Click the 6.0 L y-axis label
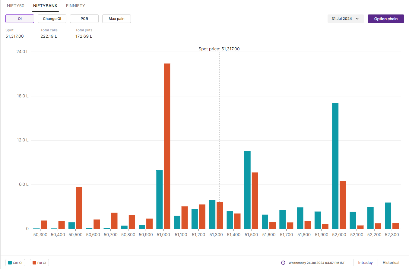This screenshot has height=269, width=409. coord(24,185)
